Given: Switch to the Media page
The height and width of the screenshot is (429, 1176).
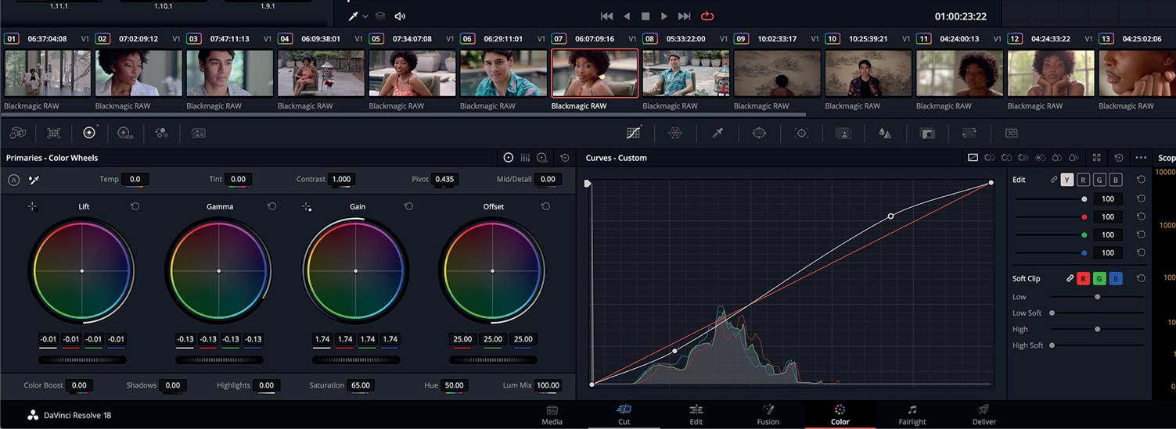Looking at the screenshot, I should pyautogui.click(x=552, y=414).
